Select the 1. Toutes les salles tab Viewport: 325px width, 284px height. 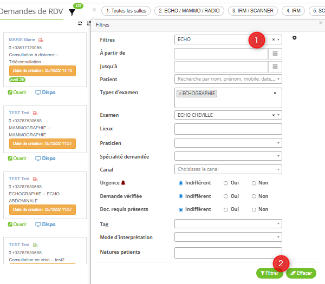(126, 10)
